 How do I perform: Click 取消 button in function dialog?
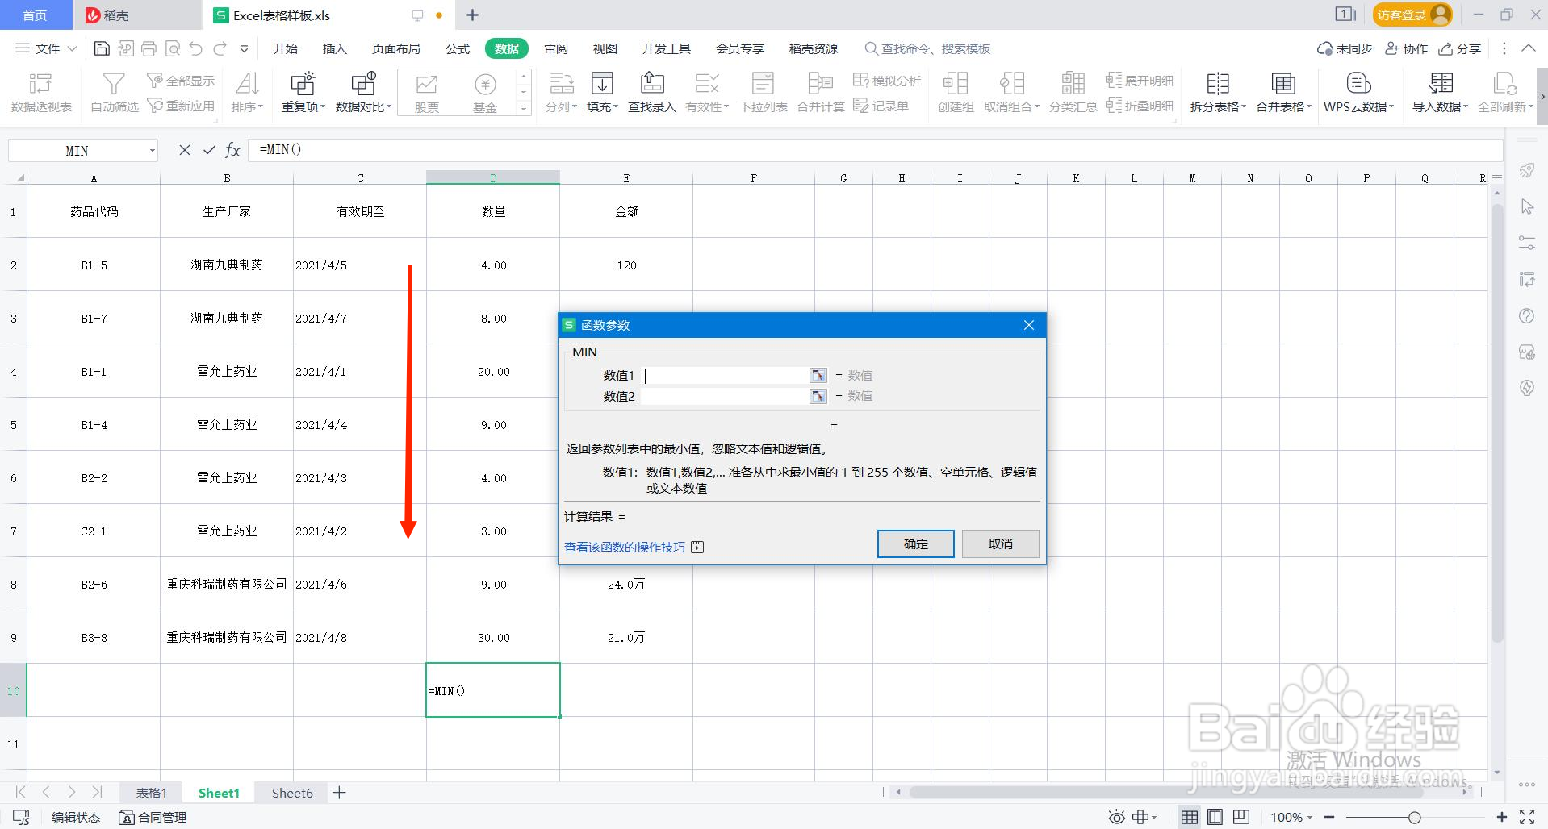(1001, 544)
